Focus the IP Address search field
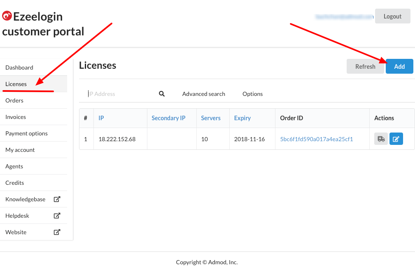 (120, 94)
